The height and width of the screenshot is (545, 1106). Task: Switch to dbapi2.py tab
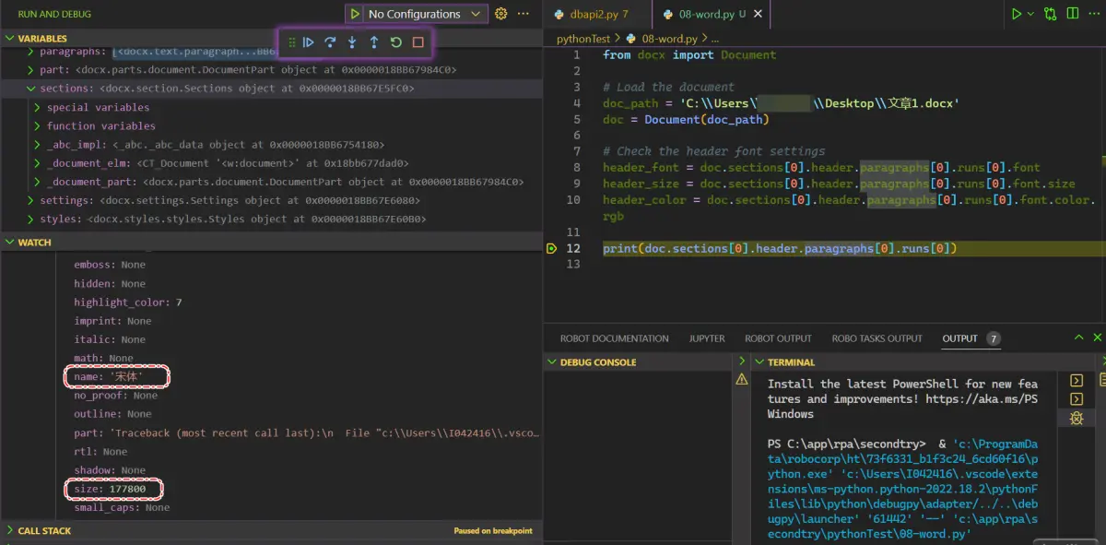click(598, 14)
